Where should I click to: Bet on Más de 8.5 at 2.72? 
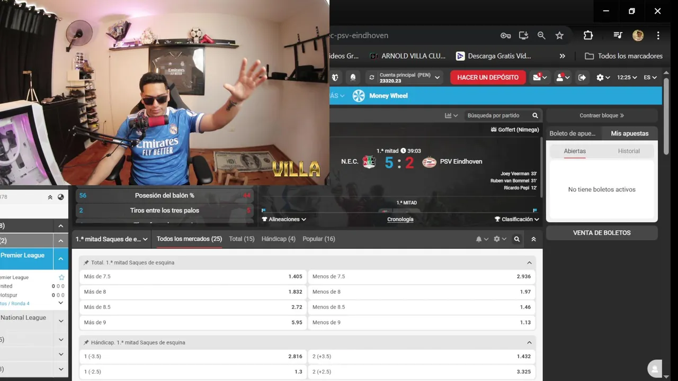(x=193, y=307)
